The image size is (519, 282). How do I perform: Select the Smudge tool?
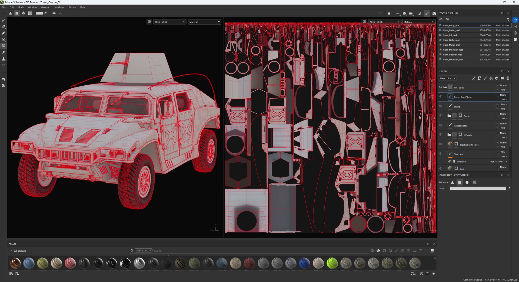[x=4, y=52]
